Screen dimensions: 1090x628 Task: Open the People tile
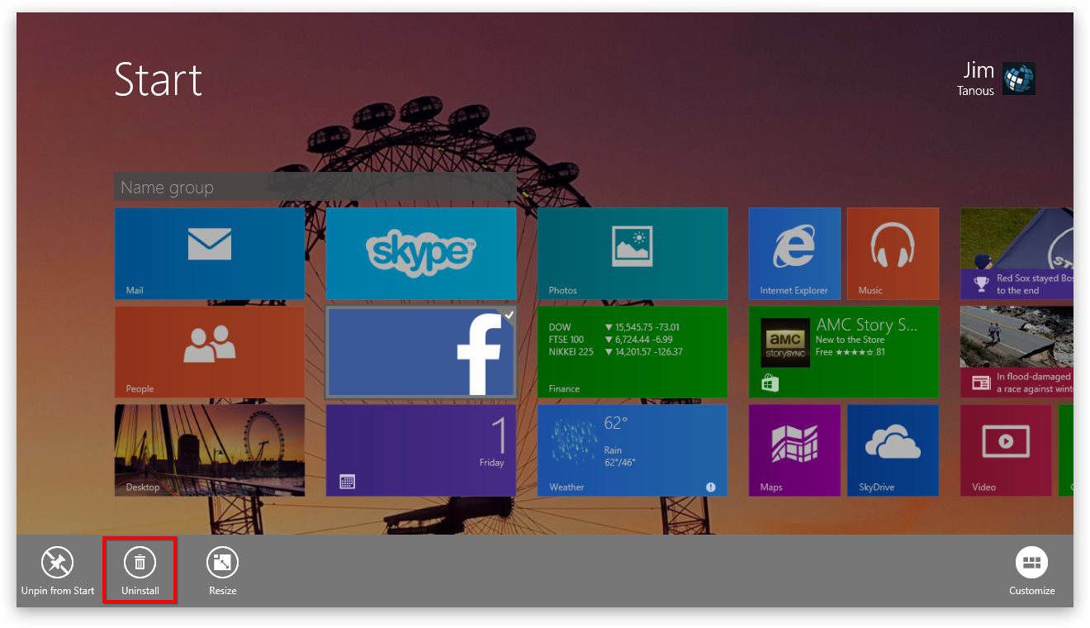210,352
